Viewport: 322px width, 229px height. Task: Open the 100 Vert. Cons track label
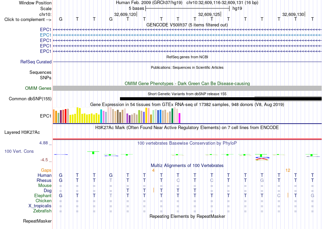[19, 151]
